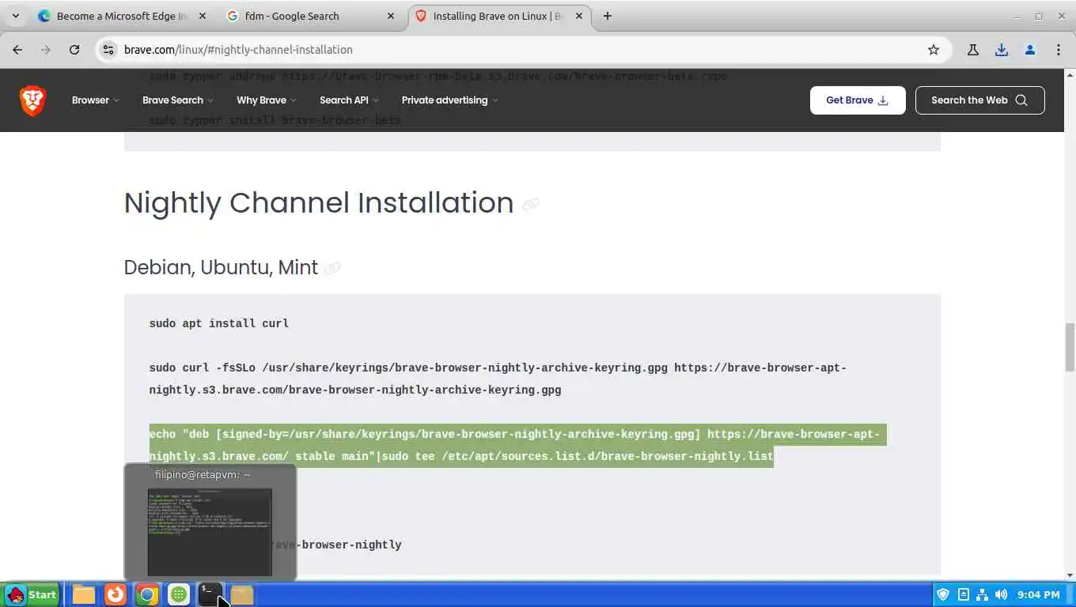Image resolution: width=1076 pixels, height=607 pixels.
Task: Expand the Why Brave menu
Action: 267,100
